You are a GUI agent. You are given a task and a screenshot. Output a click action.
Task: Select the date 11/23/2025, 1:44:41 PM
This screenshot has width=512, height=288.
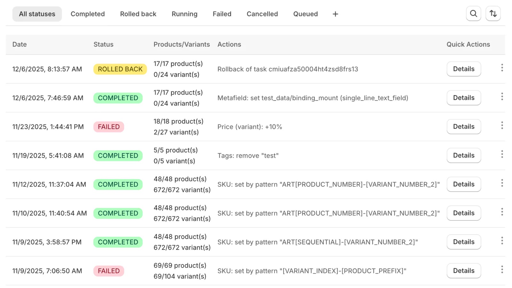click(48, 127)
